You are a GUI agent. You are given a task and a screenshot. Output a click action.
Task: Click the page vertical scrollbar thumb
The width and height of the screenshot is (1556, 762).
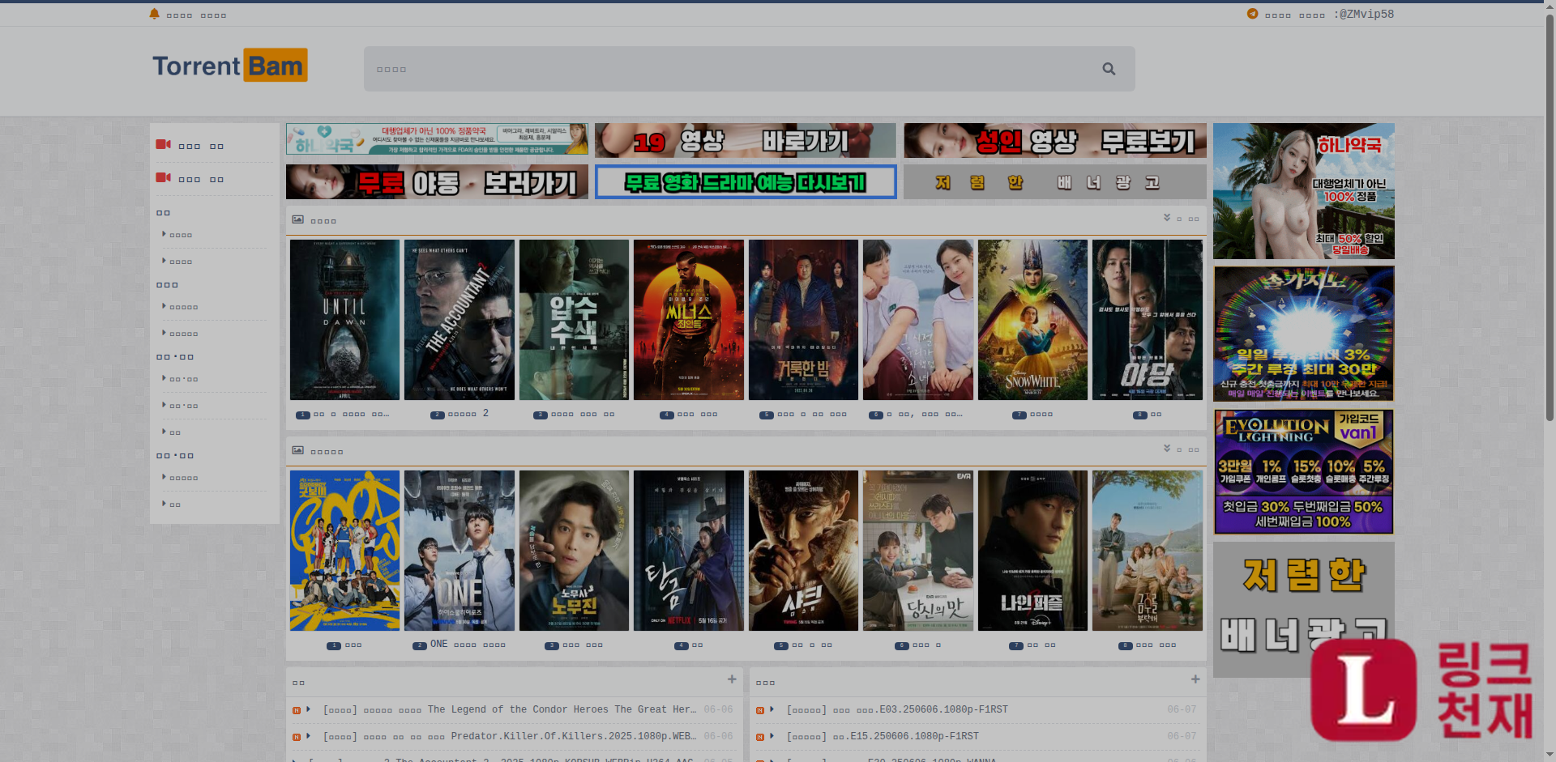pyautogui.click(x=1550, y=217)
